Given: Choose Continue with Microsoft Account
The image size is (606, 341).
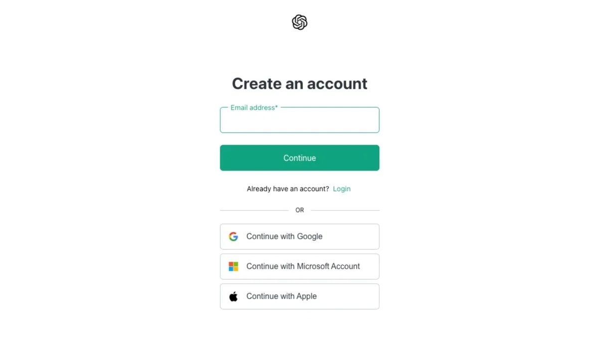Looking at the screenshot, I should pyautogui.click(x=299, y=266).
